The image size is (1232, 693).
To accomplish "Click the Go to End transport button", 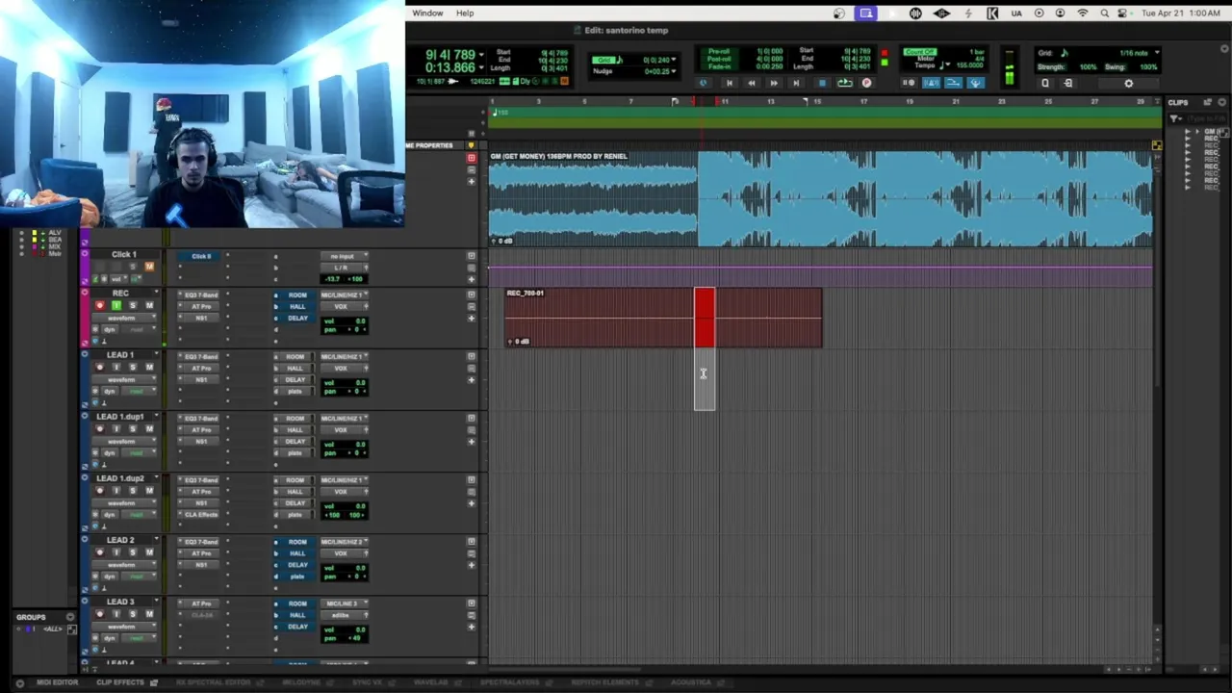I will pyautogui.click(x=796, y=84).
